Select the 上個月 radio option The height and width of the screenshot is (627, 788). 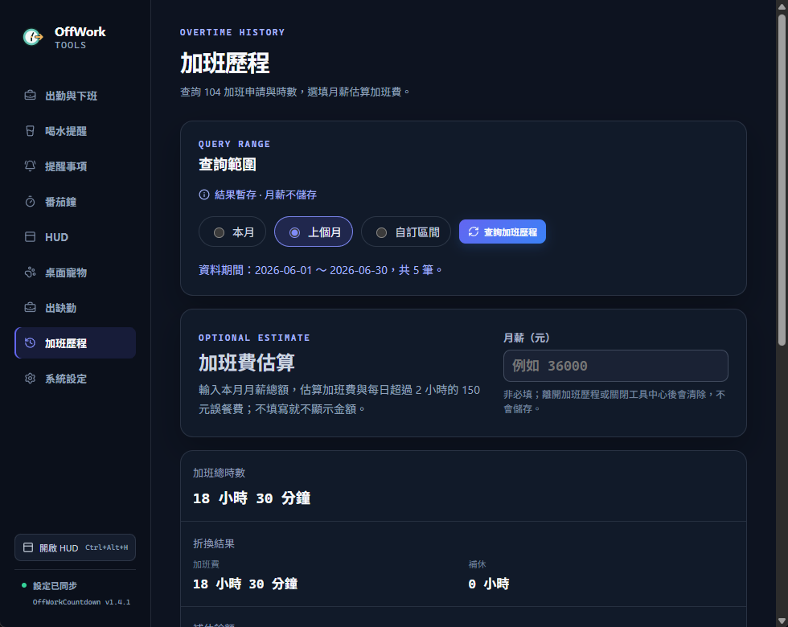coord(314,232)
